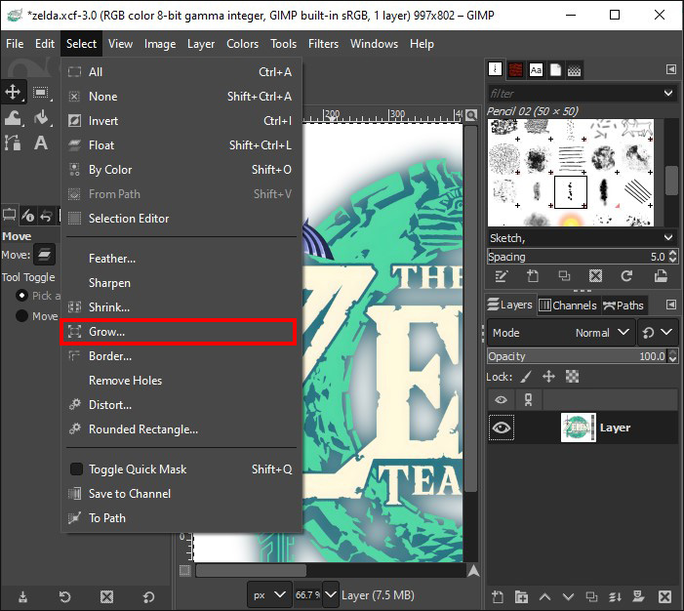
Task: Choose Grow... from Select menu
Action: tap(179, 332)
